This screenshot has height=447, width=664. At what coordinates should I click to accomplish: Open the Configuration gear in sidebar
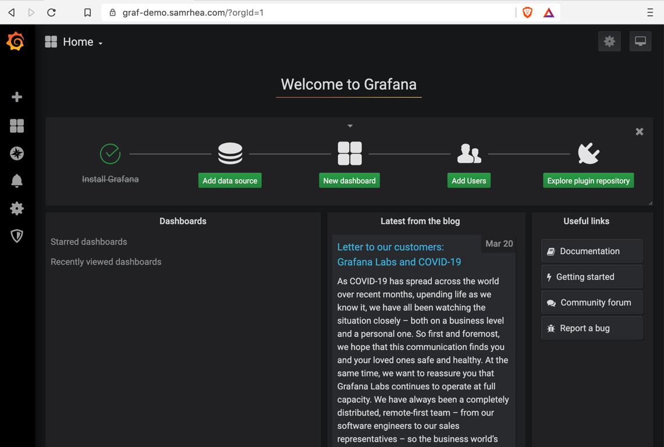pos(17,208)
